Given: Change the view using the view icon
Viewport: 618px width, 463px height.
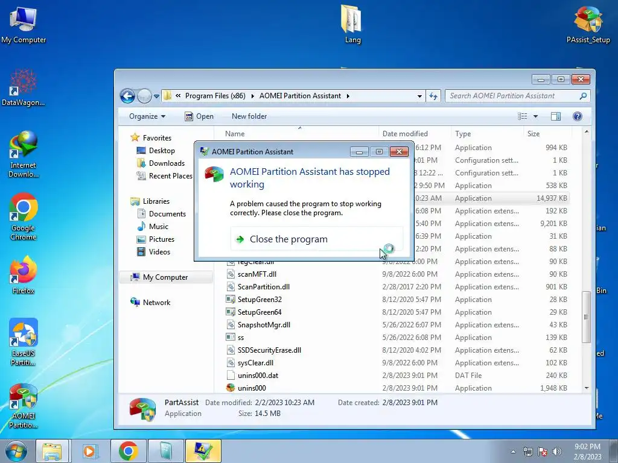Looking at the screenshot, I should pos(523,116).
